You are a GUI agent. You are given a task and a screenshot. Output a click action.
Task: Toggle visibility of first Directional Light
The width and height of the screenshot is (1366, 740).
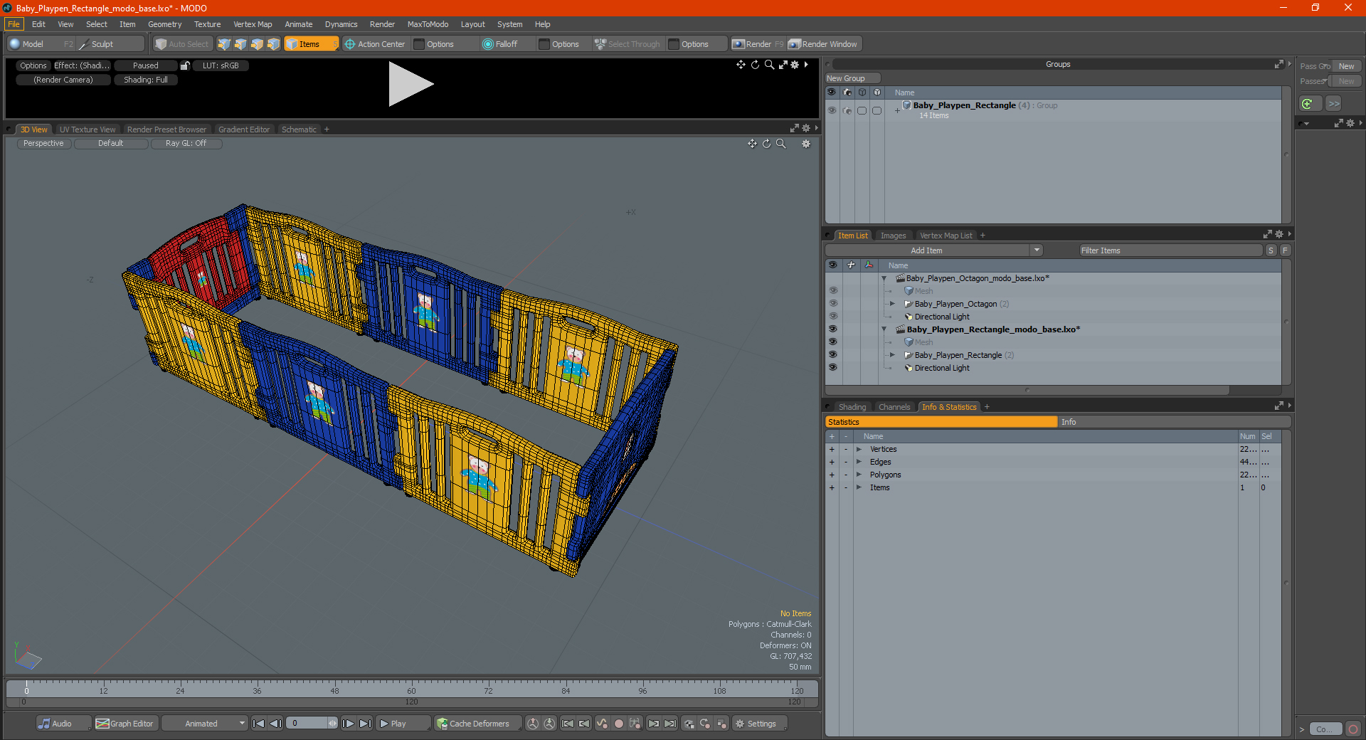(x=833, y=317)
